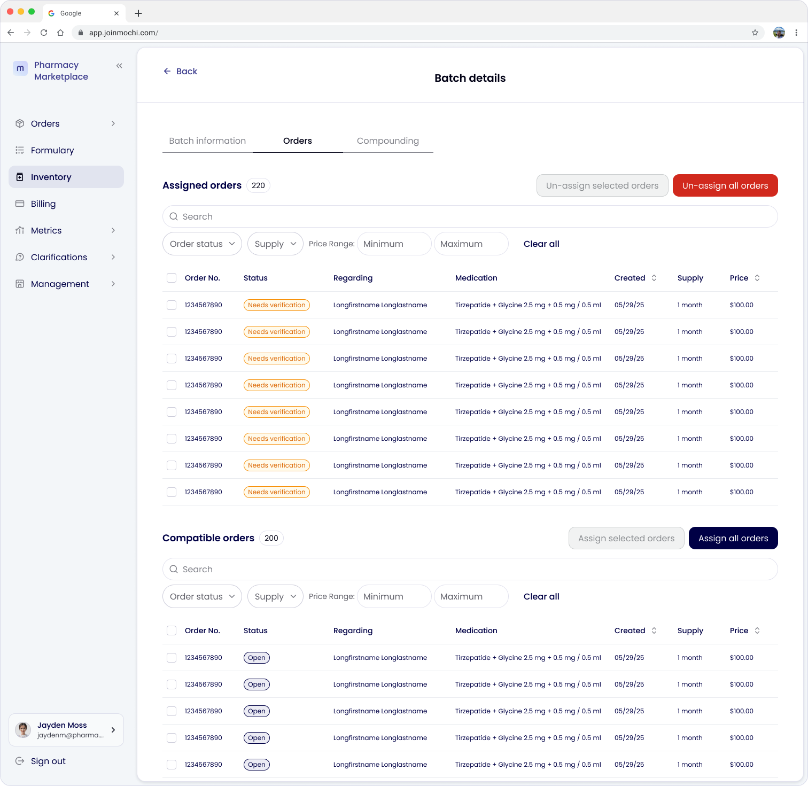Check the last visible Open order row
808x786 pixels.
click(x=172, y=765)
